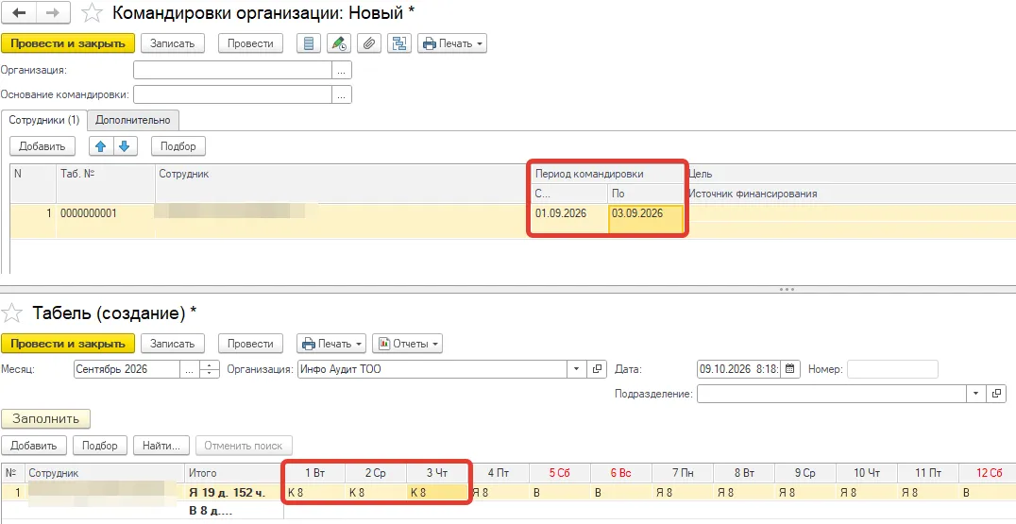Click the forward navigation arrow

coord(55,13)
